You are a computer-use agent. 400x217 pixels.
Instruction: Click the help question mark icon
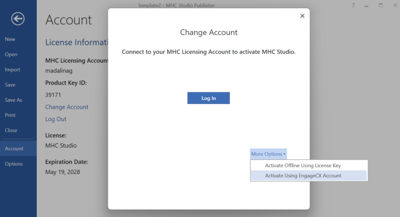(x=353, y=5)
